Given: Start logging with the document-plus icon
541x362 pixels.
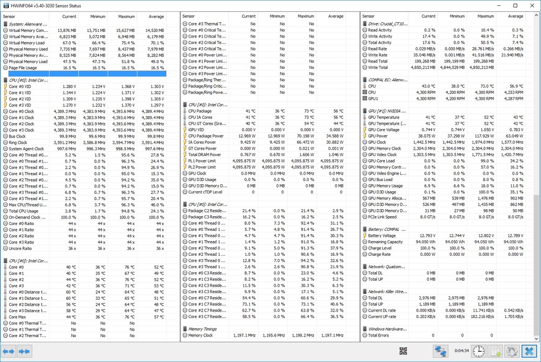Looking at the screenshot, I should tap(496, 351).
